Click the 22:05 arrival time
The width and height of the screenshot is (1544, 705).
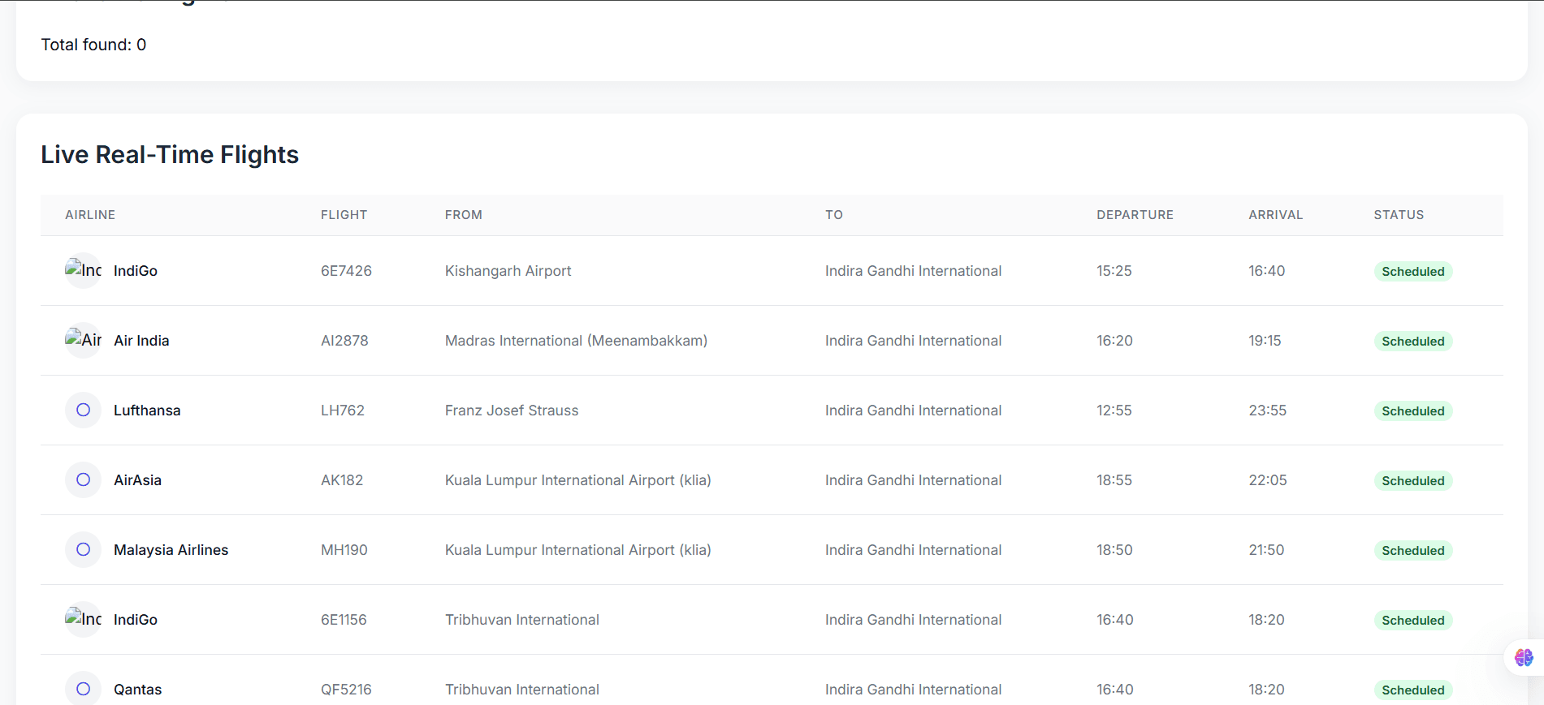pos(1267,480)
